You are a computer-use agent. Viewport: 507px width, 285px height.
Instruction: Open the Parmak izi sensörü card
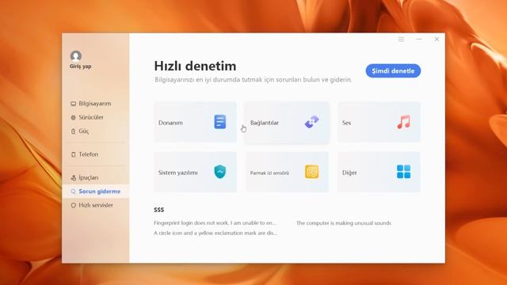click(287, 172)
